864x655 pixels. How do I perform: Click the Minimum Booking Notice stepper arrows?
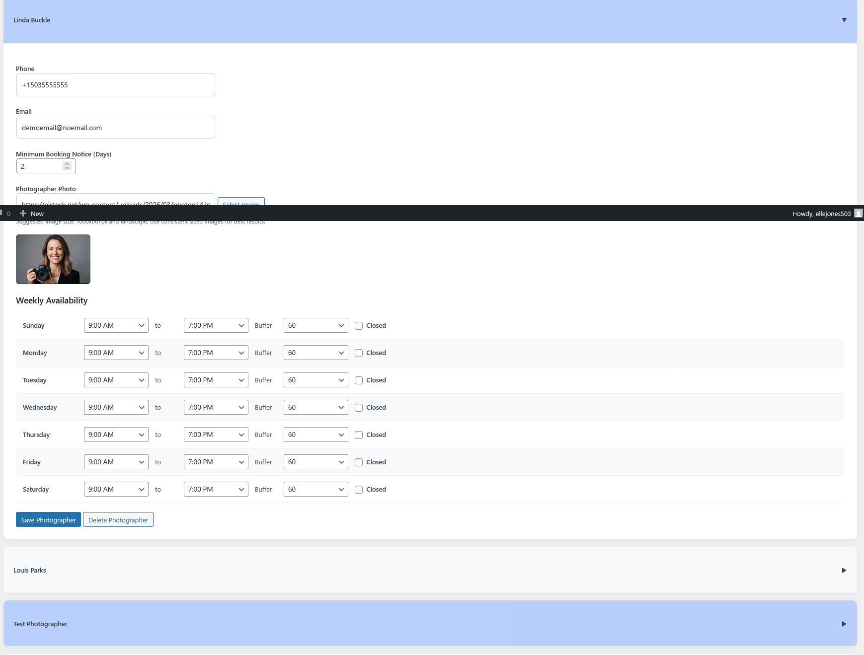pos(67,166)
